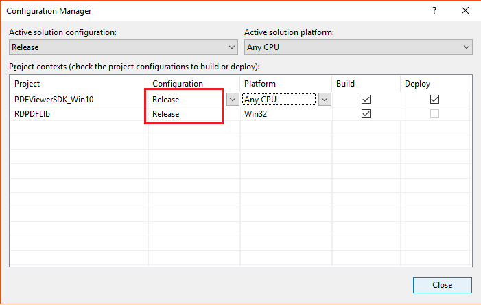This screenshot has width=481, height=305.
Task: Open the Active solution platform dropdown
Action: [x=359, y=47]
